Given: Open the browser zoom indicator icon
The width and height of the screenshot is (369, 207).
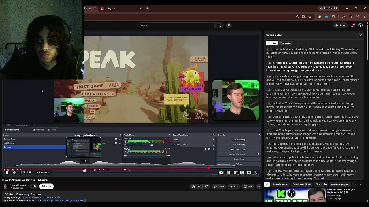Looking at the screenshot, I should click(x=298, y=17).
